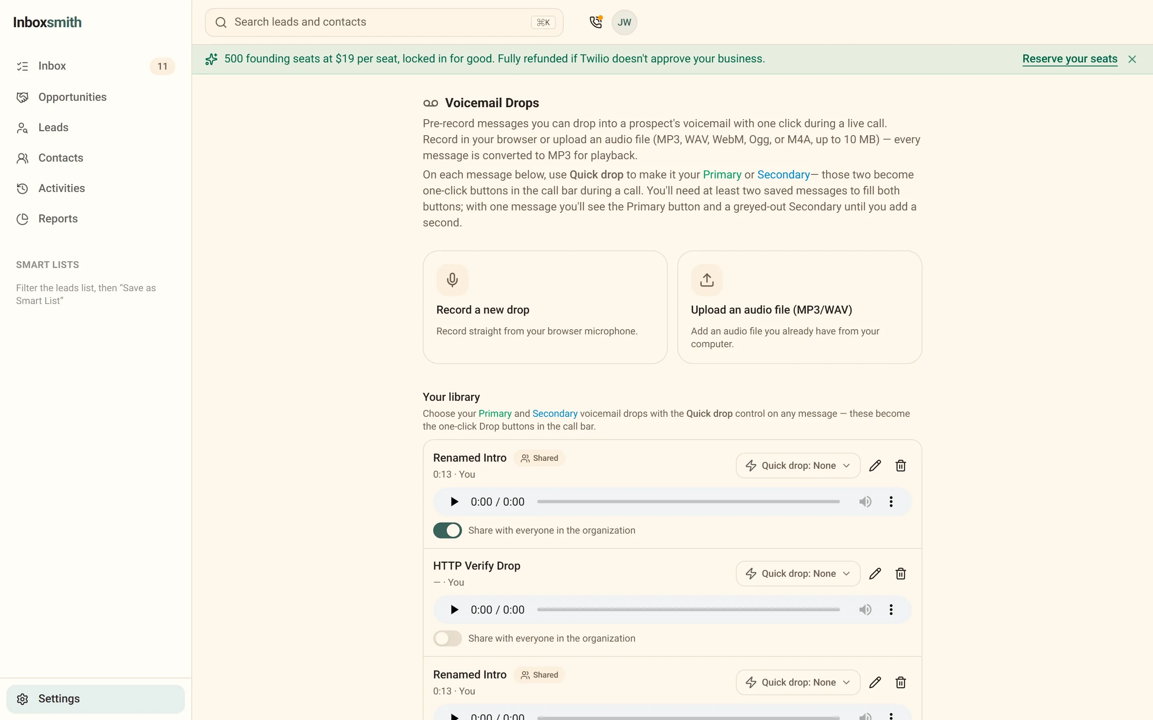The height and width of the screenshot is (720, 1153).
Task: Focus the Search leads and contacts field
Action: point(384,22)
